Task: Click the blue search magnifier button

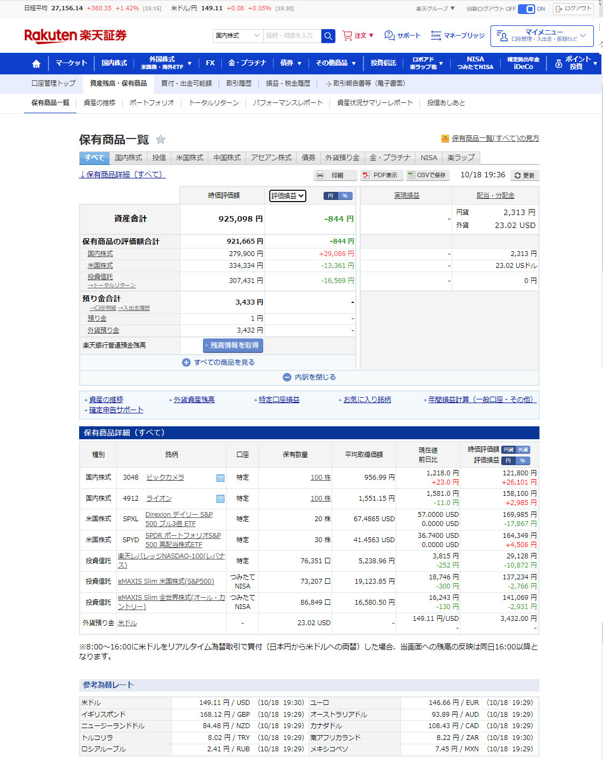Action: [328, 36]
